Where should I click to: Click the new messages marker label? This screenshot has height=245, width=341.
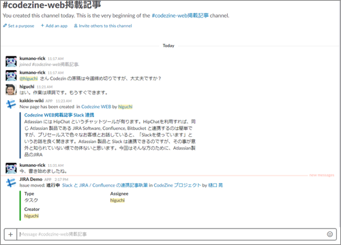322,175
